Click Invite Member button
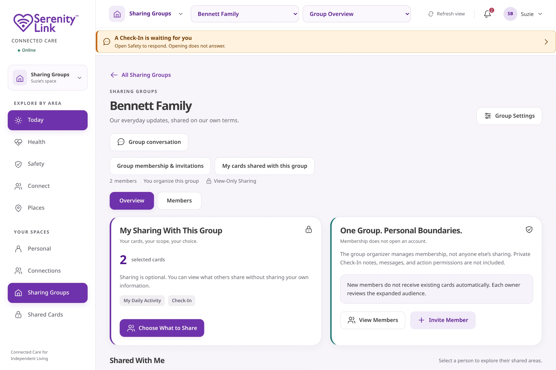556x370 pixels. (443, 320)
